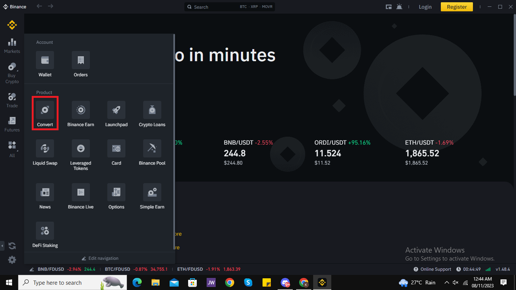Open the settings gear in sidebar

point(12,260)
